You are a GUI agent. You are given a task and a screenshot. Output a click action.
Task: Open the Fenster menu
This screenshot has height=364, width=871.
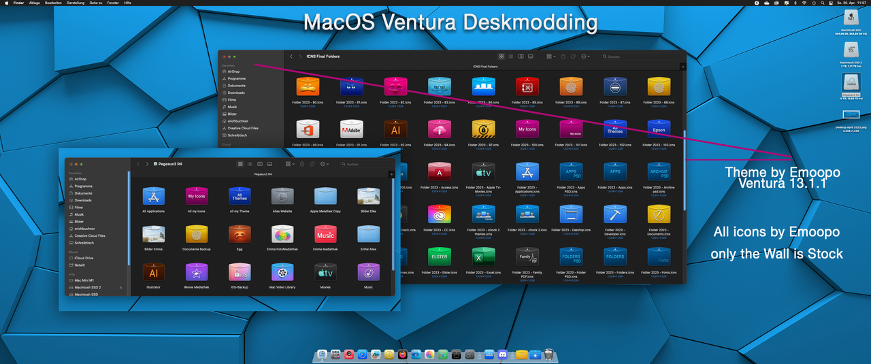click(114, 3)
